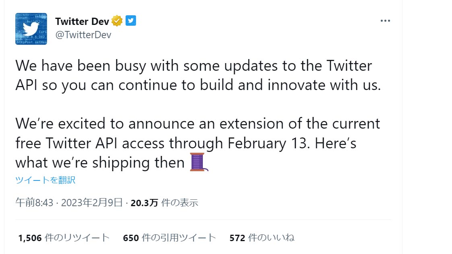
Task: Click the gold verified checkmark badge
Action: 117,21
